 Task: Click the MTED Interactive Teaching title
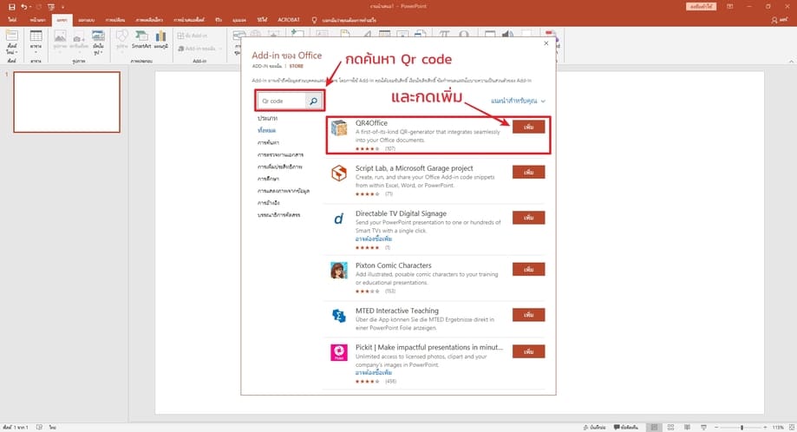(397, 311)
